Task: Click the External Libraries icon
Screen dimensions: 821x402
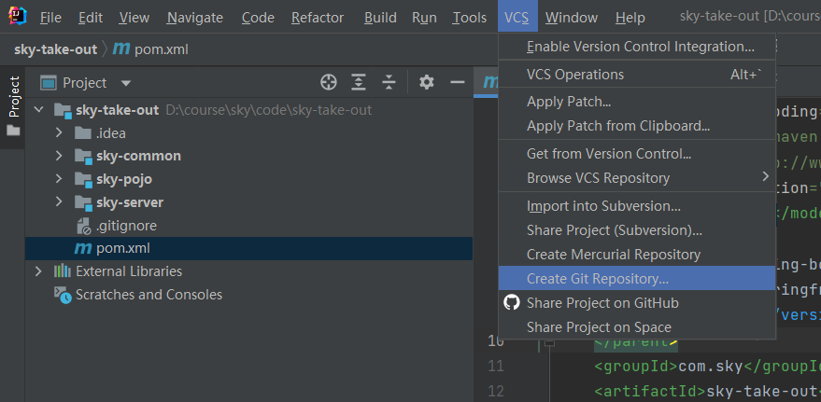Action: (63, 271)
